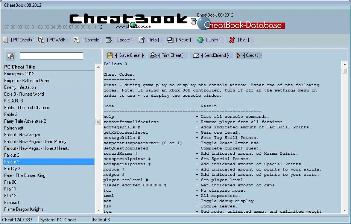Select year 12 in the year strip

coord(100,27)
